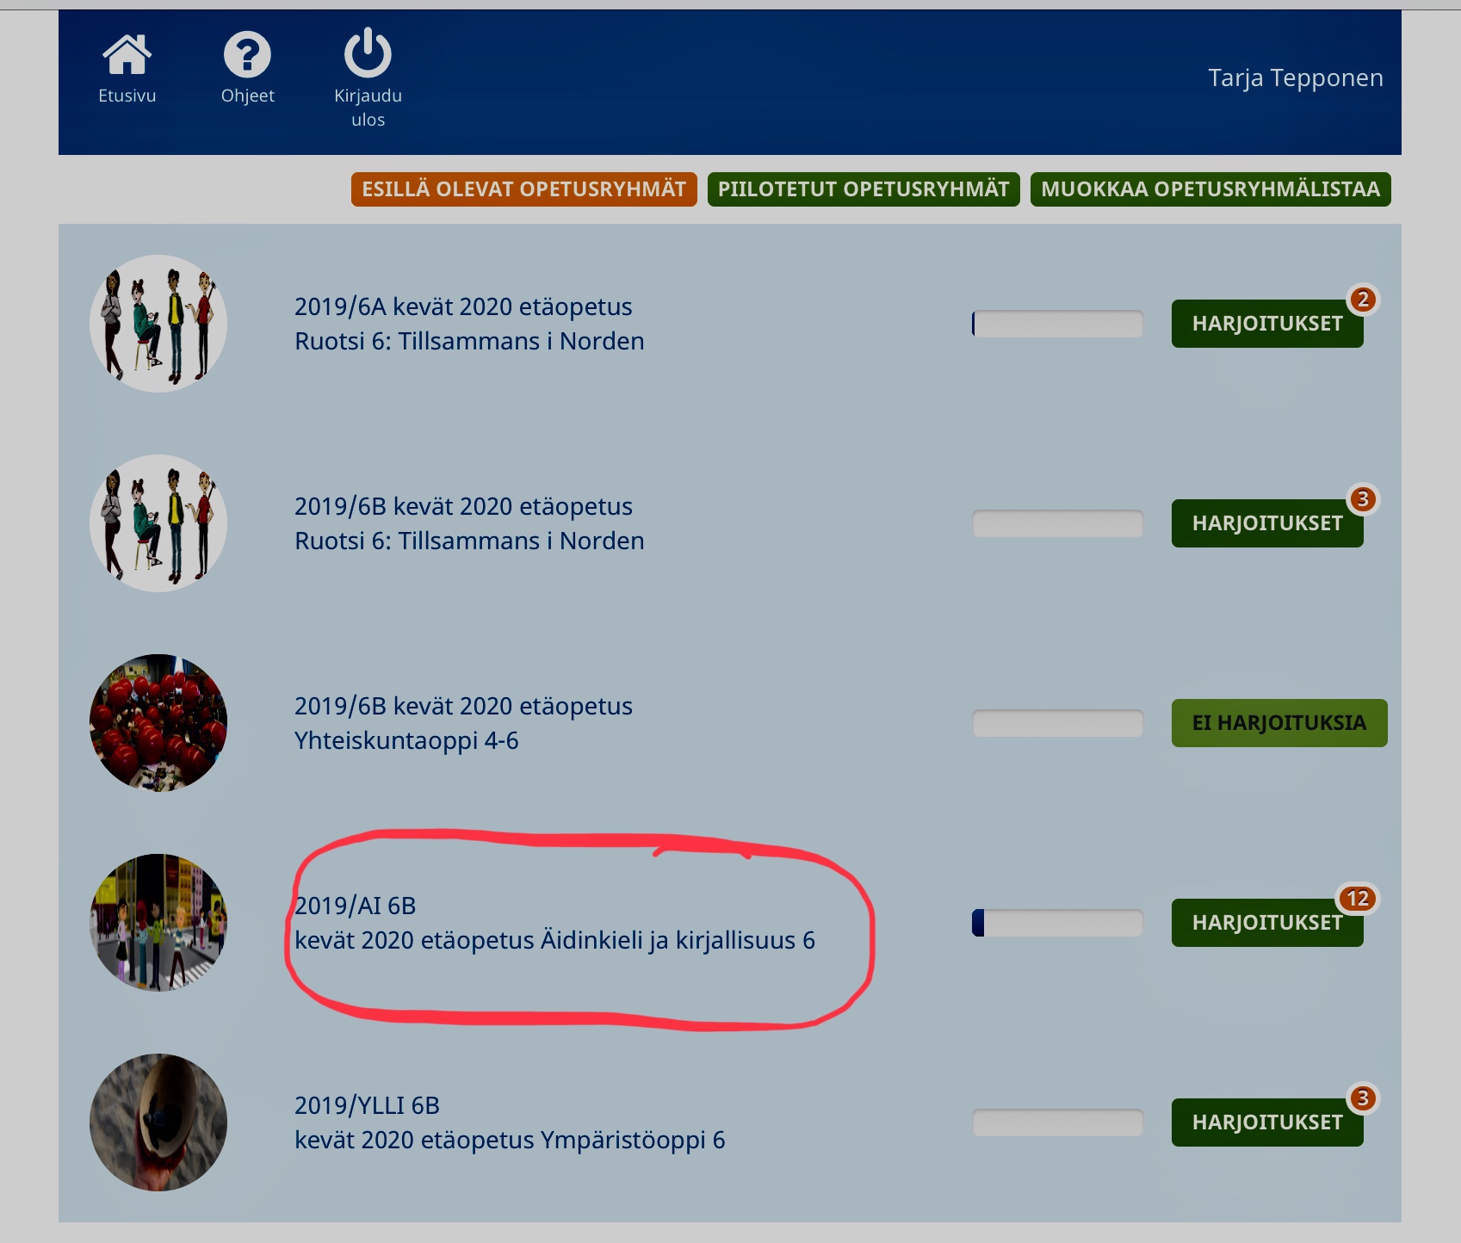Switch to Piilotetut opetusryhmät tab
Image resolution: width=1461 pixels, height=1243 pixels.
863,189
